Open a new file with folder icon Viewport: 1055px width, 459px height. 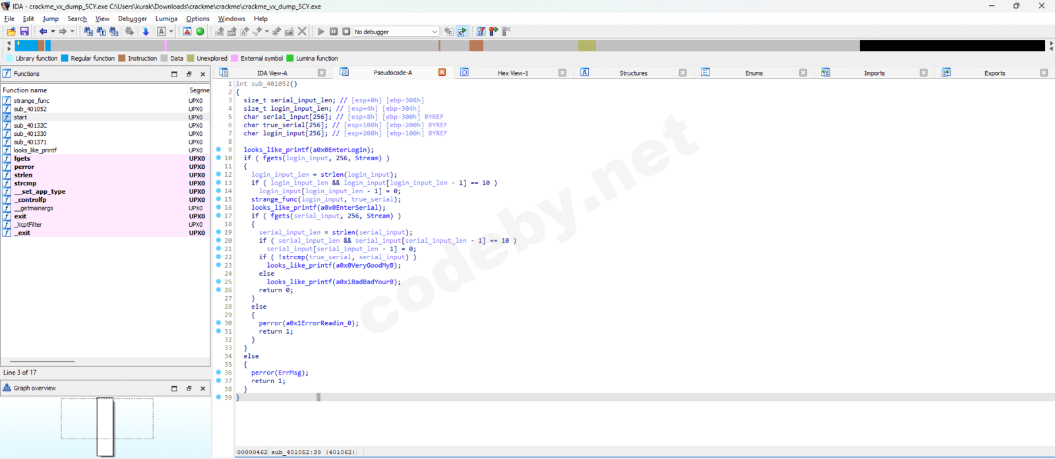[x=11, y=32]
